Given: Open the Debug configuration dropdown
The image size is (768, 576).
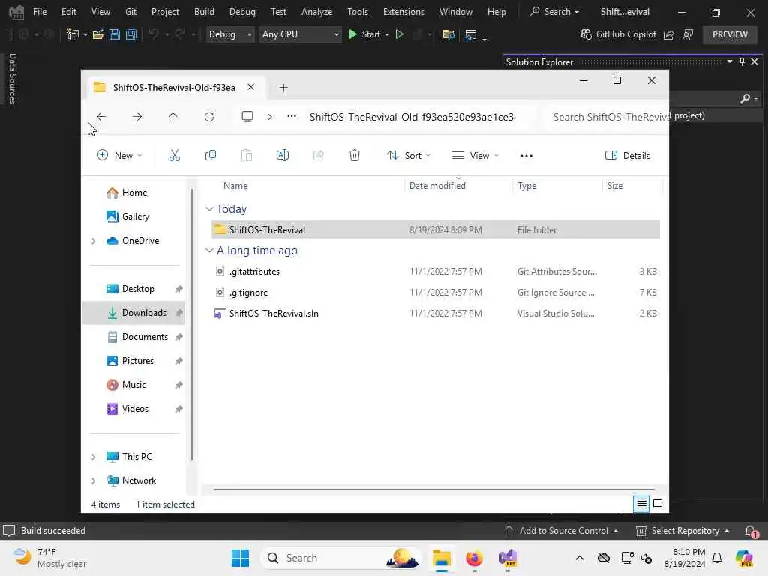Looking at the screenshot, I should (230, 34).
